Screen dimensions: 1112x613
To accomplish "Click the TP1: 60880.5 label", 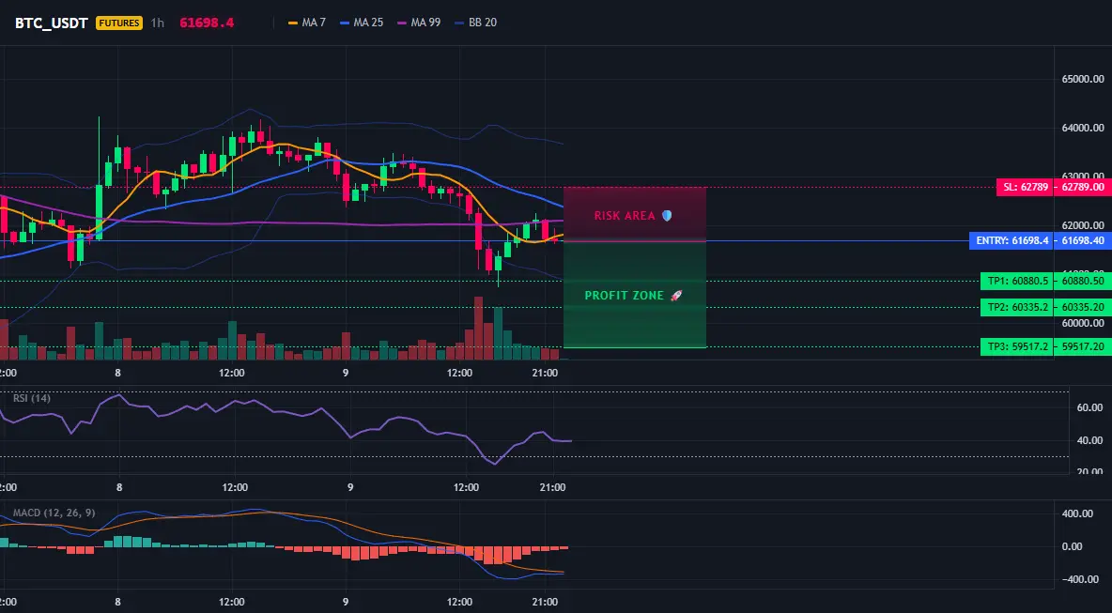I will [x=1015, y=281].
